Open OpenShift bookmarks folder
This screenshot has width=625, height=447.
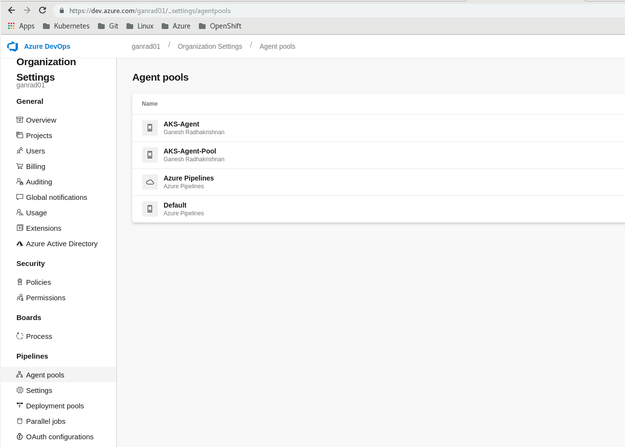220,26
